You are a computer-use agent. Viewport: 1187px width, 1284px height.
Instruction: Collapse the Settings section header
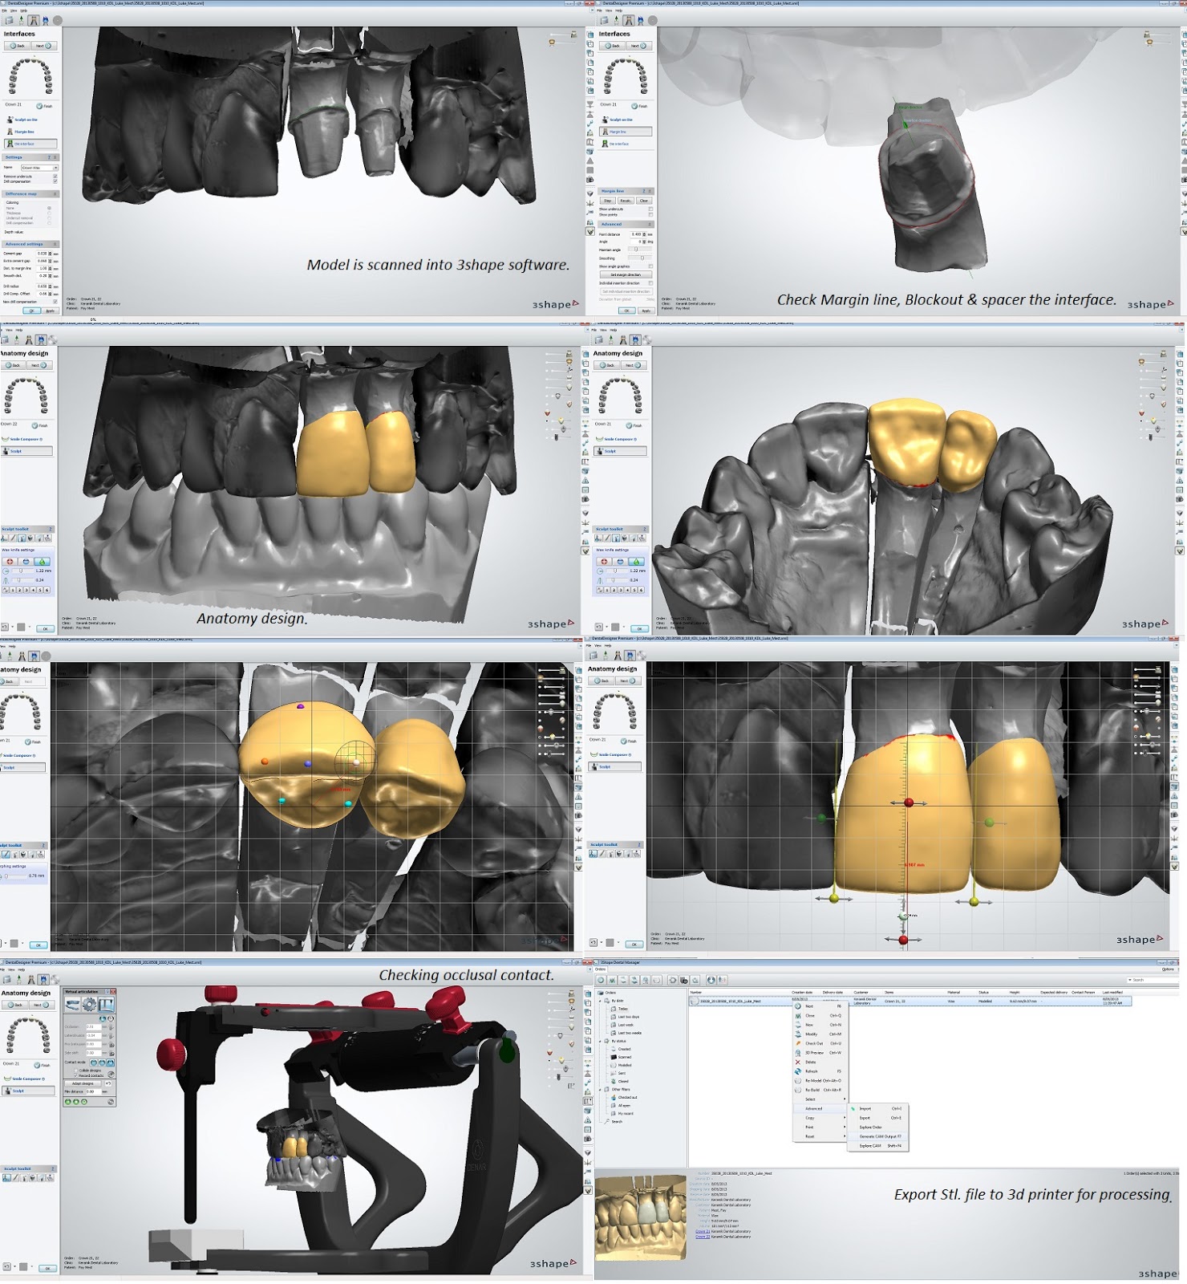55,157
